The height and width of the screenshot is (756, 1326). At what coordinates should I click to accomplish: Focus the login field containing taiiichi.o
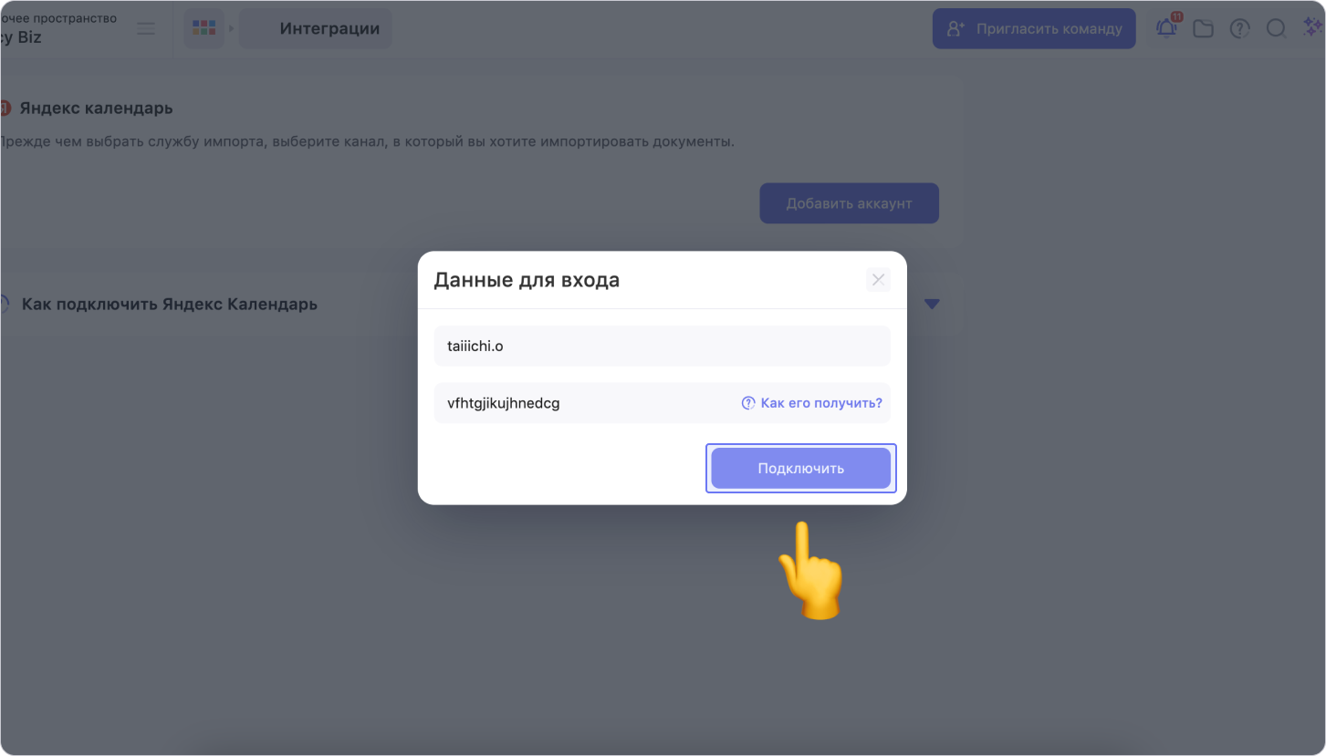tap(662, 346)
